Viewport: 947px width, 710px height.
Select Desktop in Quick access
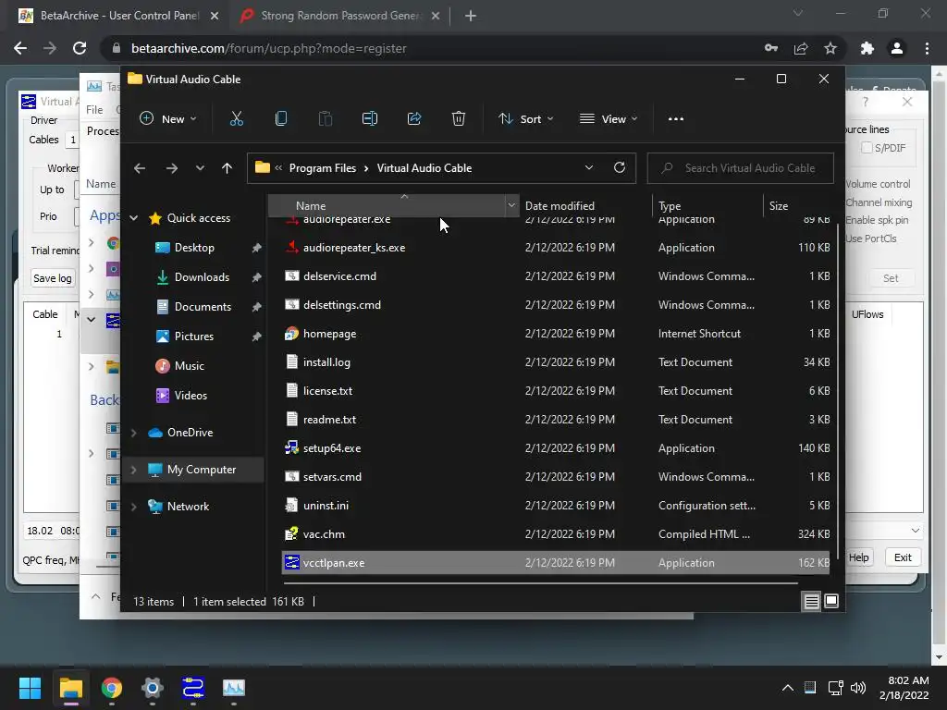coord(194,248)
